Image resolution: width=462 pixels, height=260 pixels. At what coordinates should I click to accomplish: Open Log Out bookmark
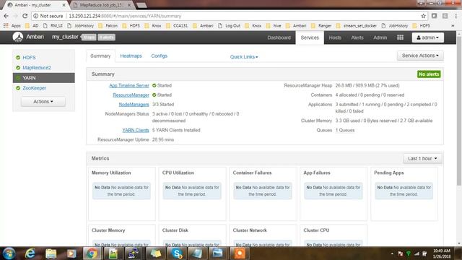point(230,26)
